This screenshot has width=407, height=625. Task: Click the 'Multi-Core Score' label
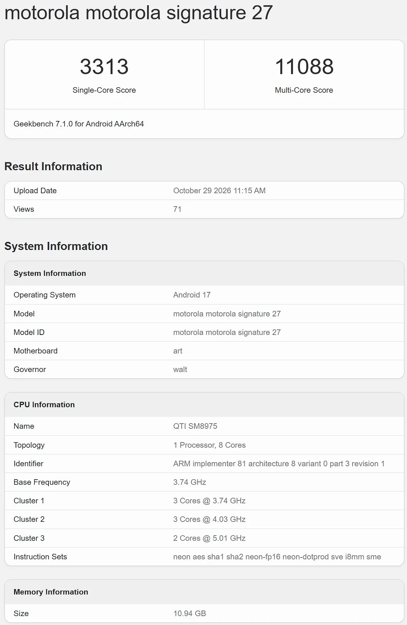click(304, 90)
